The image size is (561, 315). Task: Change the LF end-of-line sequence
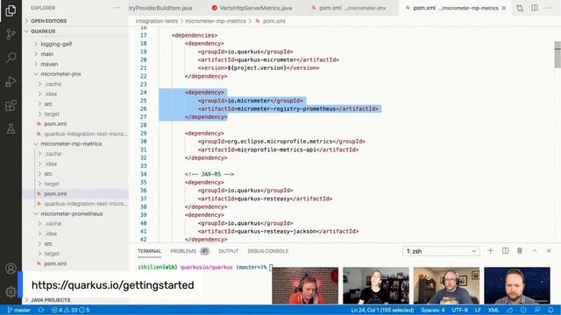(478, 310)
